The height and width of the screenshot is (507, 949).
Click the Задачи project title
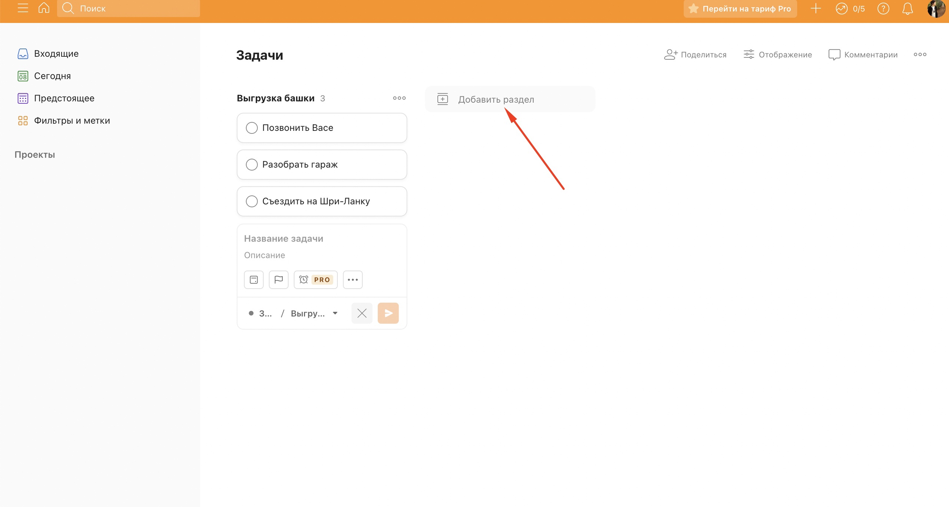[x=259, y=55]
